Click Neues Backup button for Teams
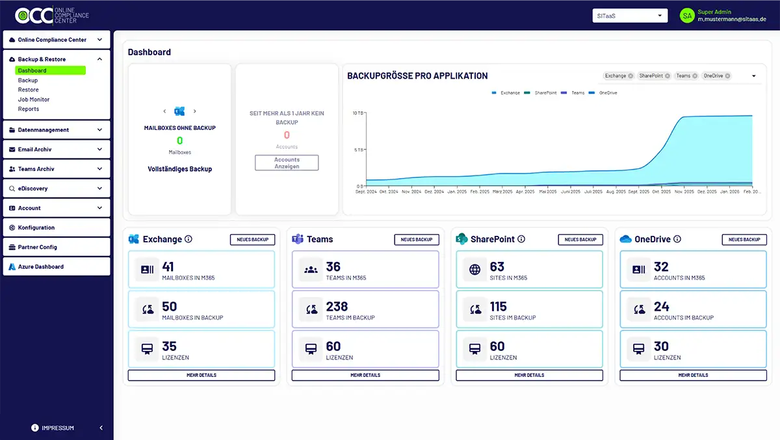The width and height of the screenshot is (780, 440). click(416, 240)
